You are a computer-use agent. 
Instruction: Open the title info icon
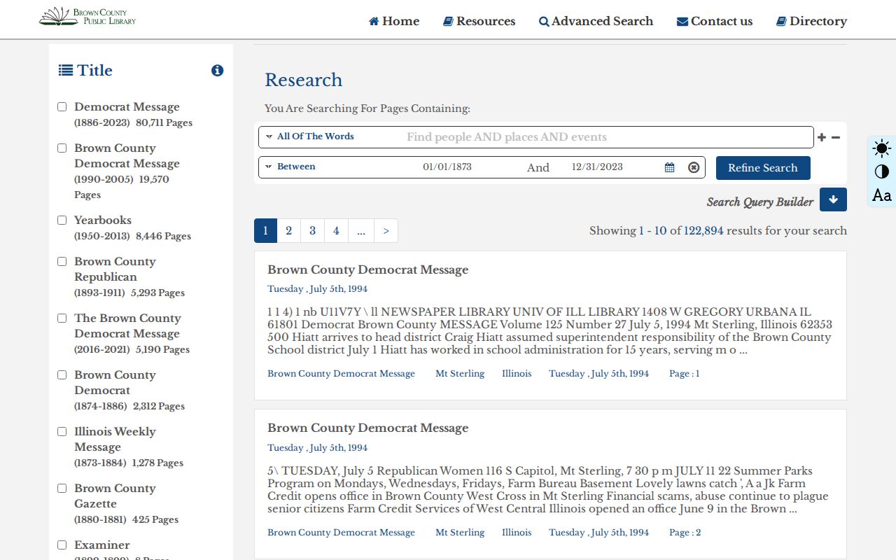(x=218, y=70)
